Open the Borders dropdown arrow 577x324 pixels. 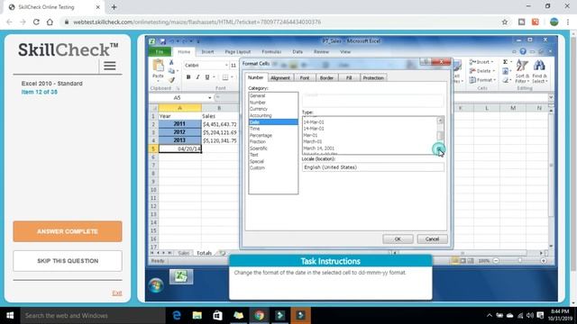pyautogui.click(x=232, y=77)
